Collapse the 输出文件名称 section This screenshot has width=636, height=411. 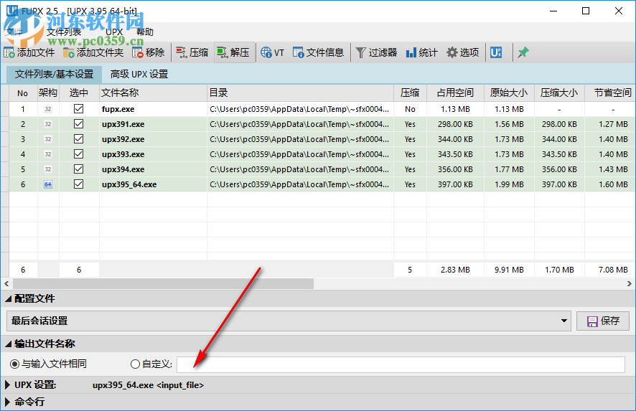8,344
